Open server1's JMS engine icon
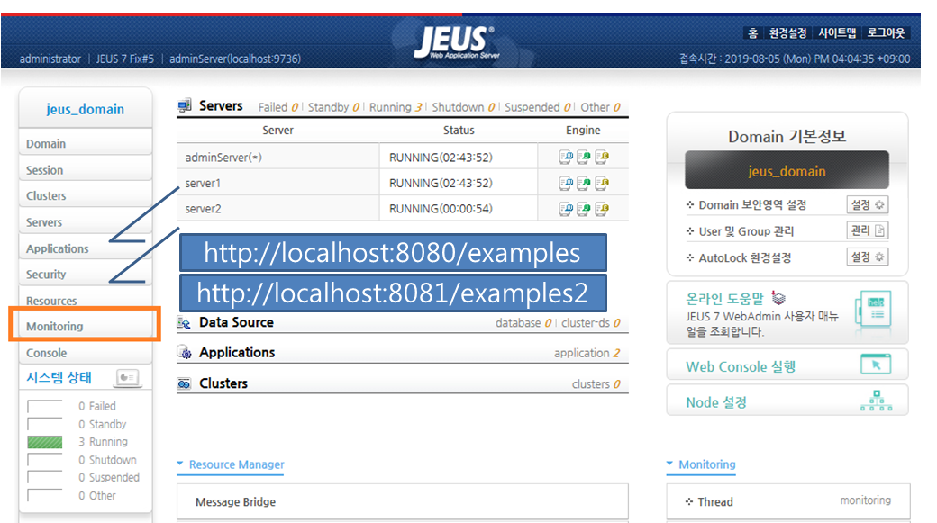The height and width of the screenshot is (523, 937). point(583,183)
